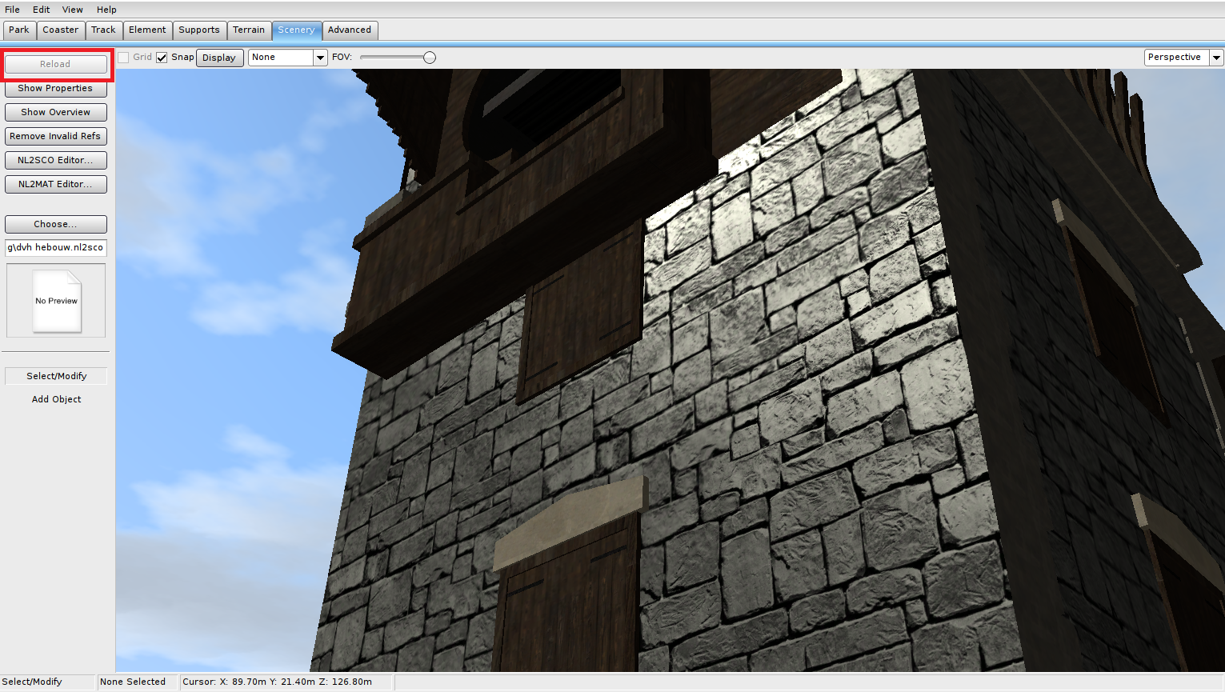Launch the NL2SCO Editor
Image resolution: width=1225 pixels, height=692 pixels.
55,160
